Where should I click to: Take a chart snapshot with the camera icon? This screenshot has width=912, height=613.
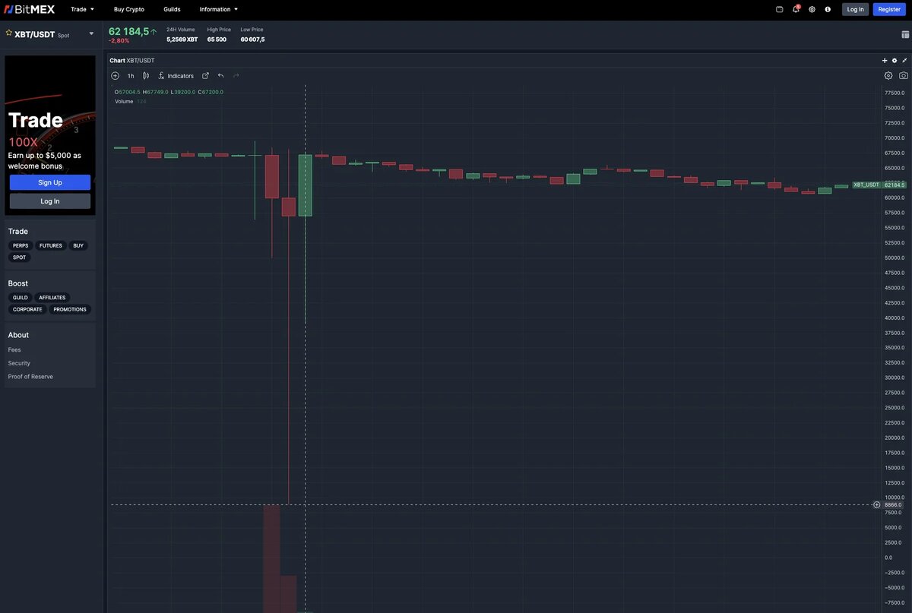[x=904, y=75]
